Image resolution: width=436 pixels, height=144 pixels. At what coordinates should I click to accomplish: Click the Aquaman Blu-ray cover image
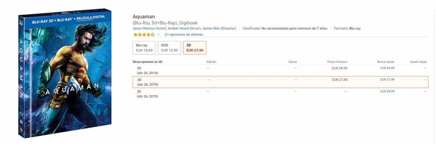point(65,73)
